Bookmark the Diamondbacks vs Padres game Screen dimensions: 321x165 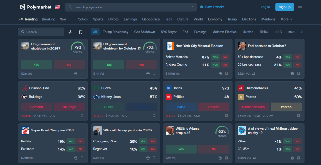click(299, 116)
